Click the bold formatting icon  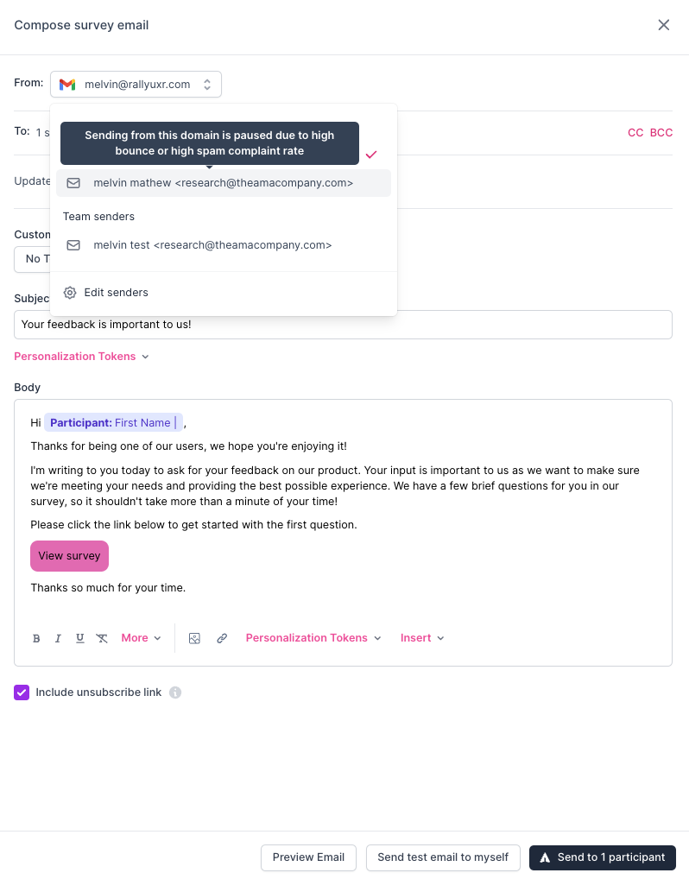(x=36, y=638)
